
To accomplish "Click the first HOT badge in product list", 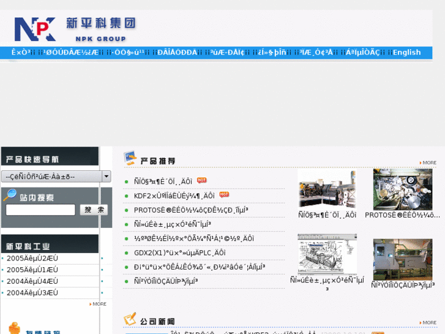I will point(201,181).
